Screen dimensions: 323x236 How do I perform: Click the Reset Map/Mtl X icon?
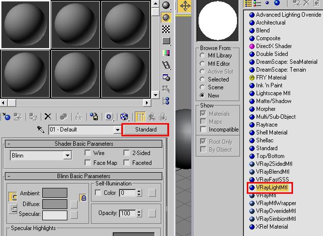pyautogui.click(x=48, y=117)
